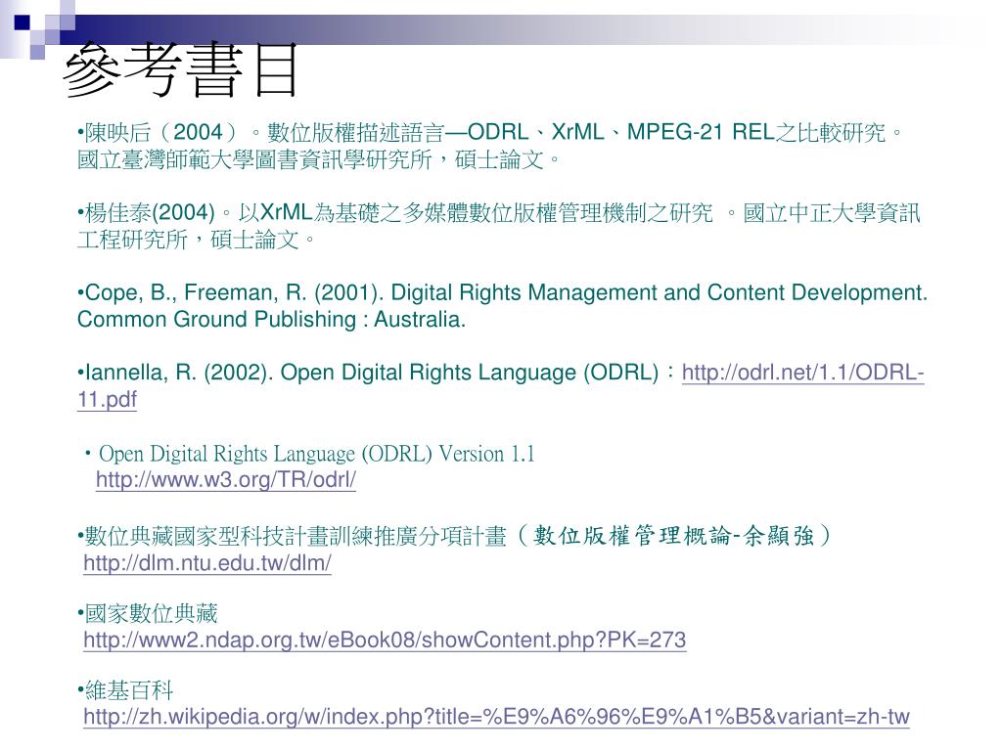Click the 陳映后（2004）reference entry
The image size is (1002, 751).
coord(491,146)
